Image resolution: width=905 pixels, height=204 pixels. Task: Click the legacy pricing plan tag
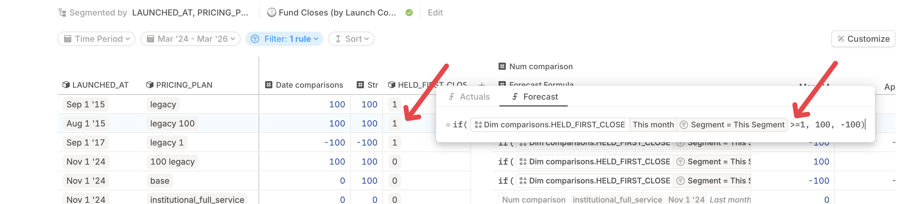click(x=163, y=104)
